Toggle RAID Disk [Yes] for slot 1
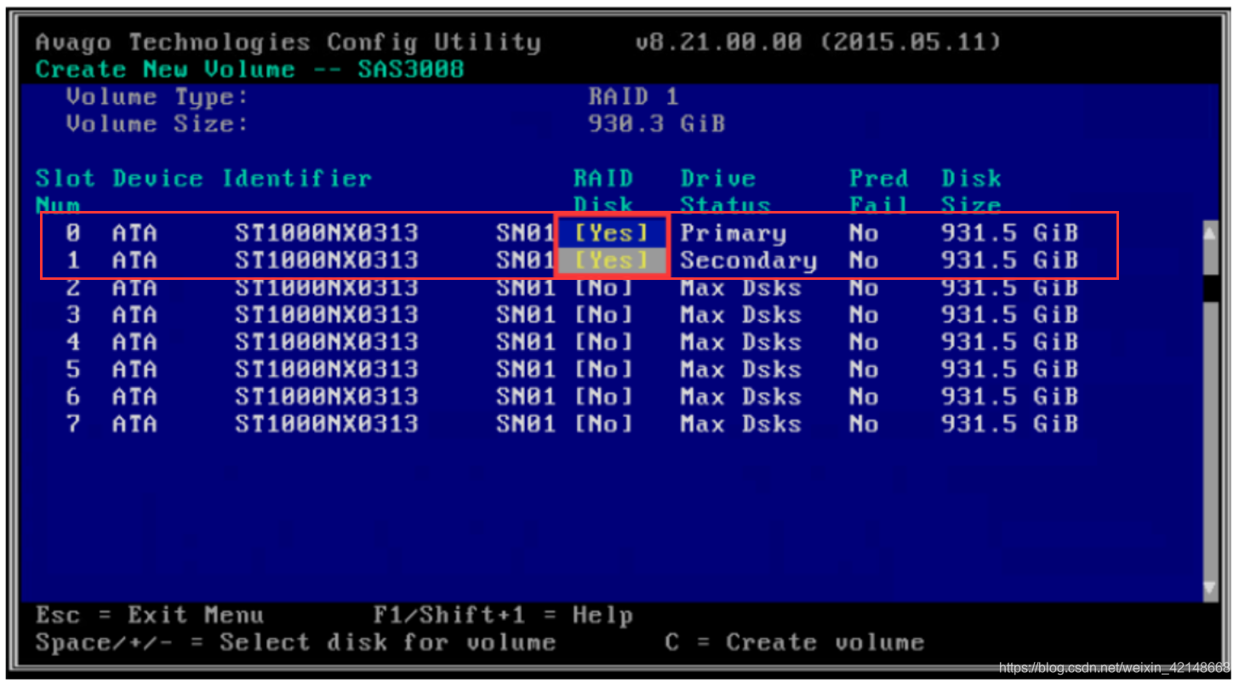Image resolution: width=1239 pixels, height=684 pixels. (x=611, y=259)
